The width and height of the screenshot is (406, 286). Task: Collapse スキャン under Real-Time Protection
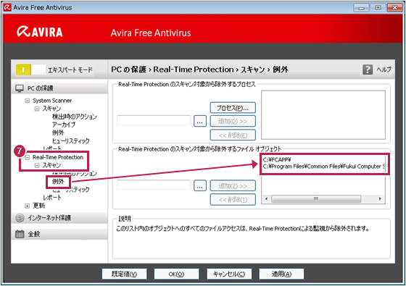pos(37,165)
